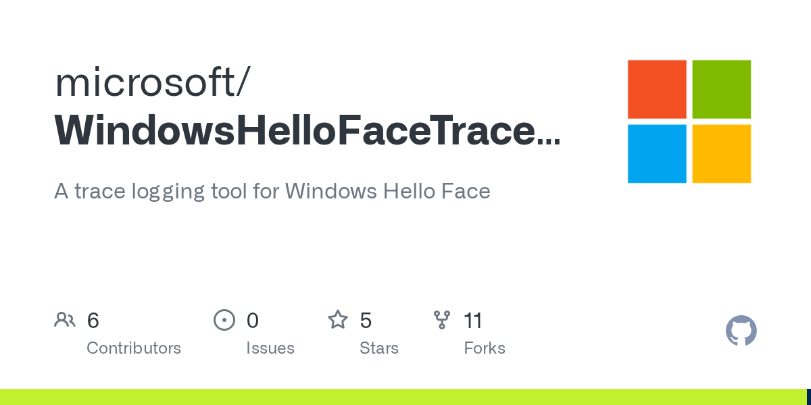Click the Forks branch icon
This screenshot has height=405, width=811.
click(442, 320)
